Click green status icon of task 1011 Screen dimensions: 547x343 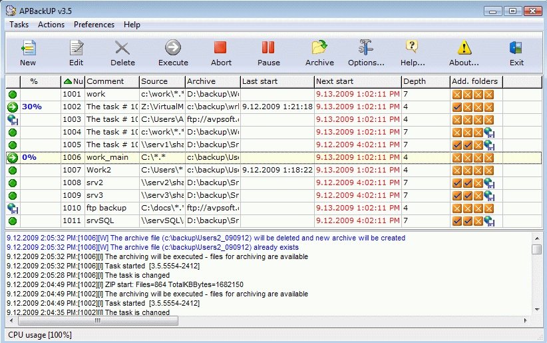pyautogui.click(x=13, y=221)
